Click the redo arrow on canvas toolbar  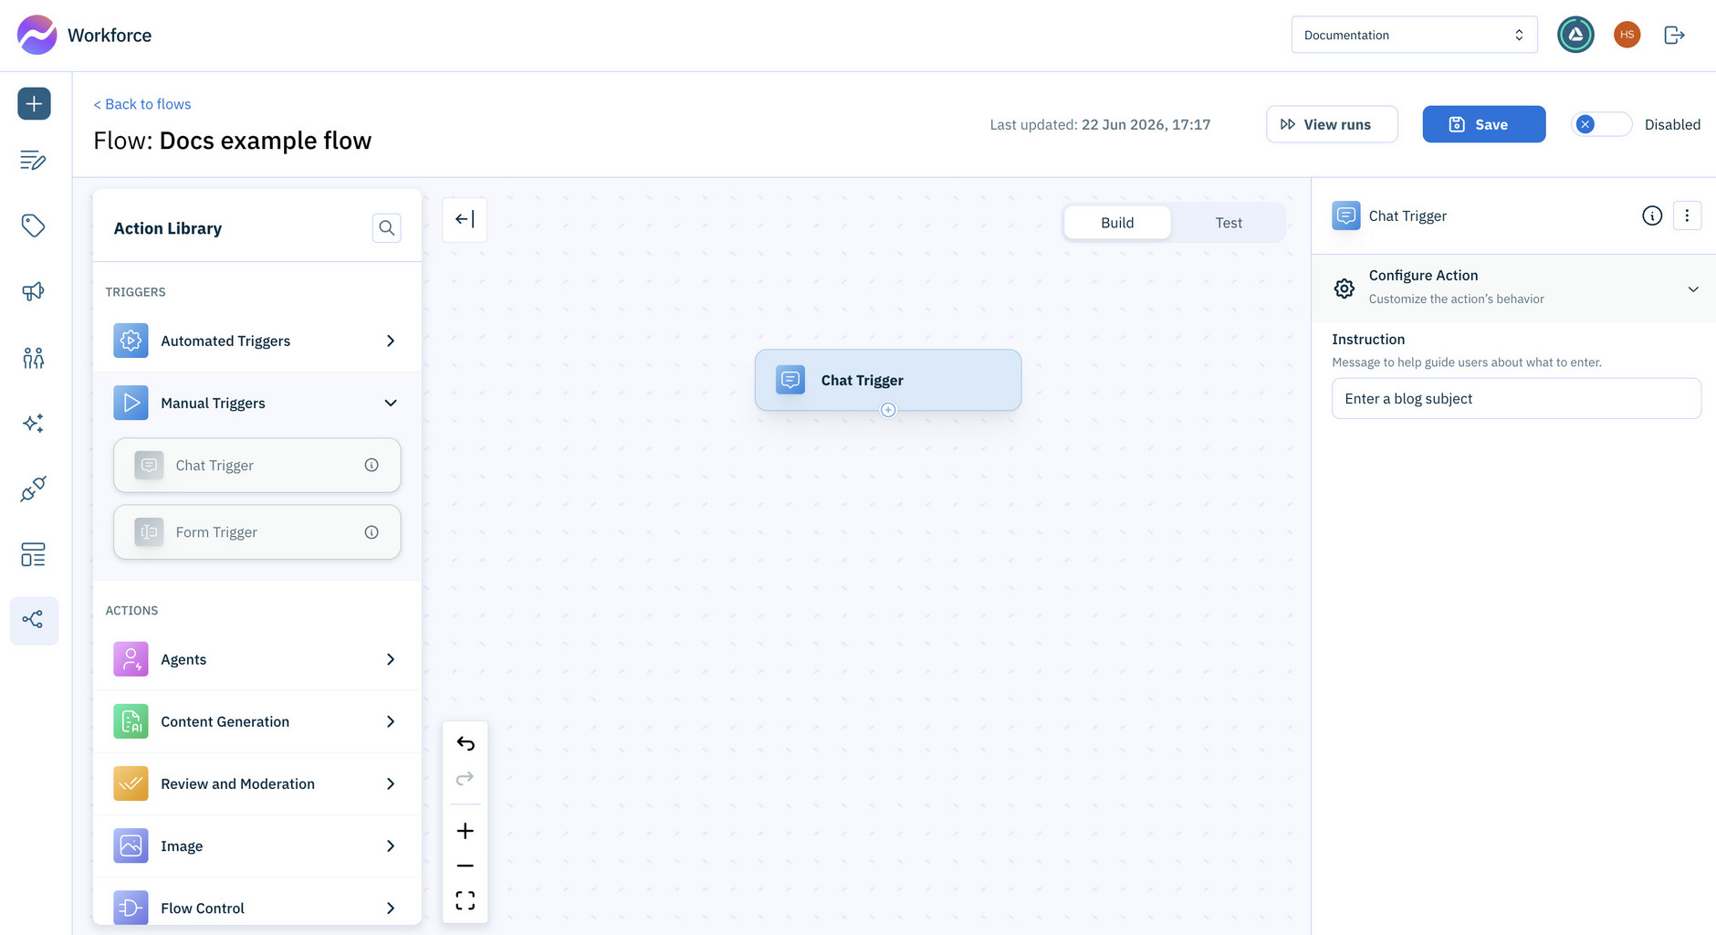(x=466, y=778)
